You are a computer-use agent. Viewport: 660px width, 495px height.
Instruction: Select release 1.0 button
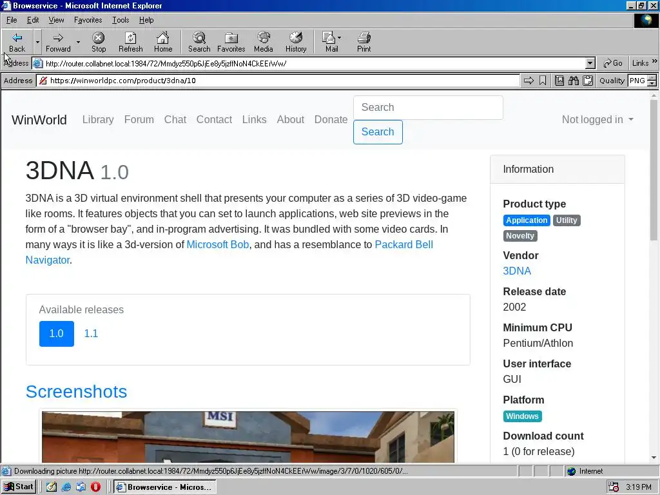(x=57, y=333)
